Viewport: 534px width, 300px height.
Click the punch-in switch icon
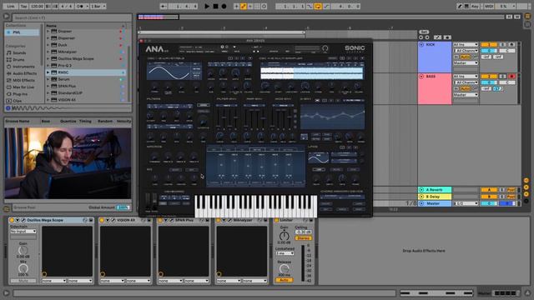pyautogui.click(x=310, y=6)
